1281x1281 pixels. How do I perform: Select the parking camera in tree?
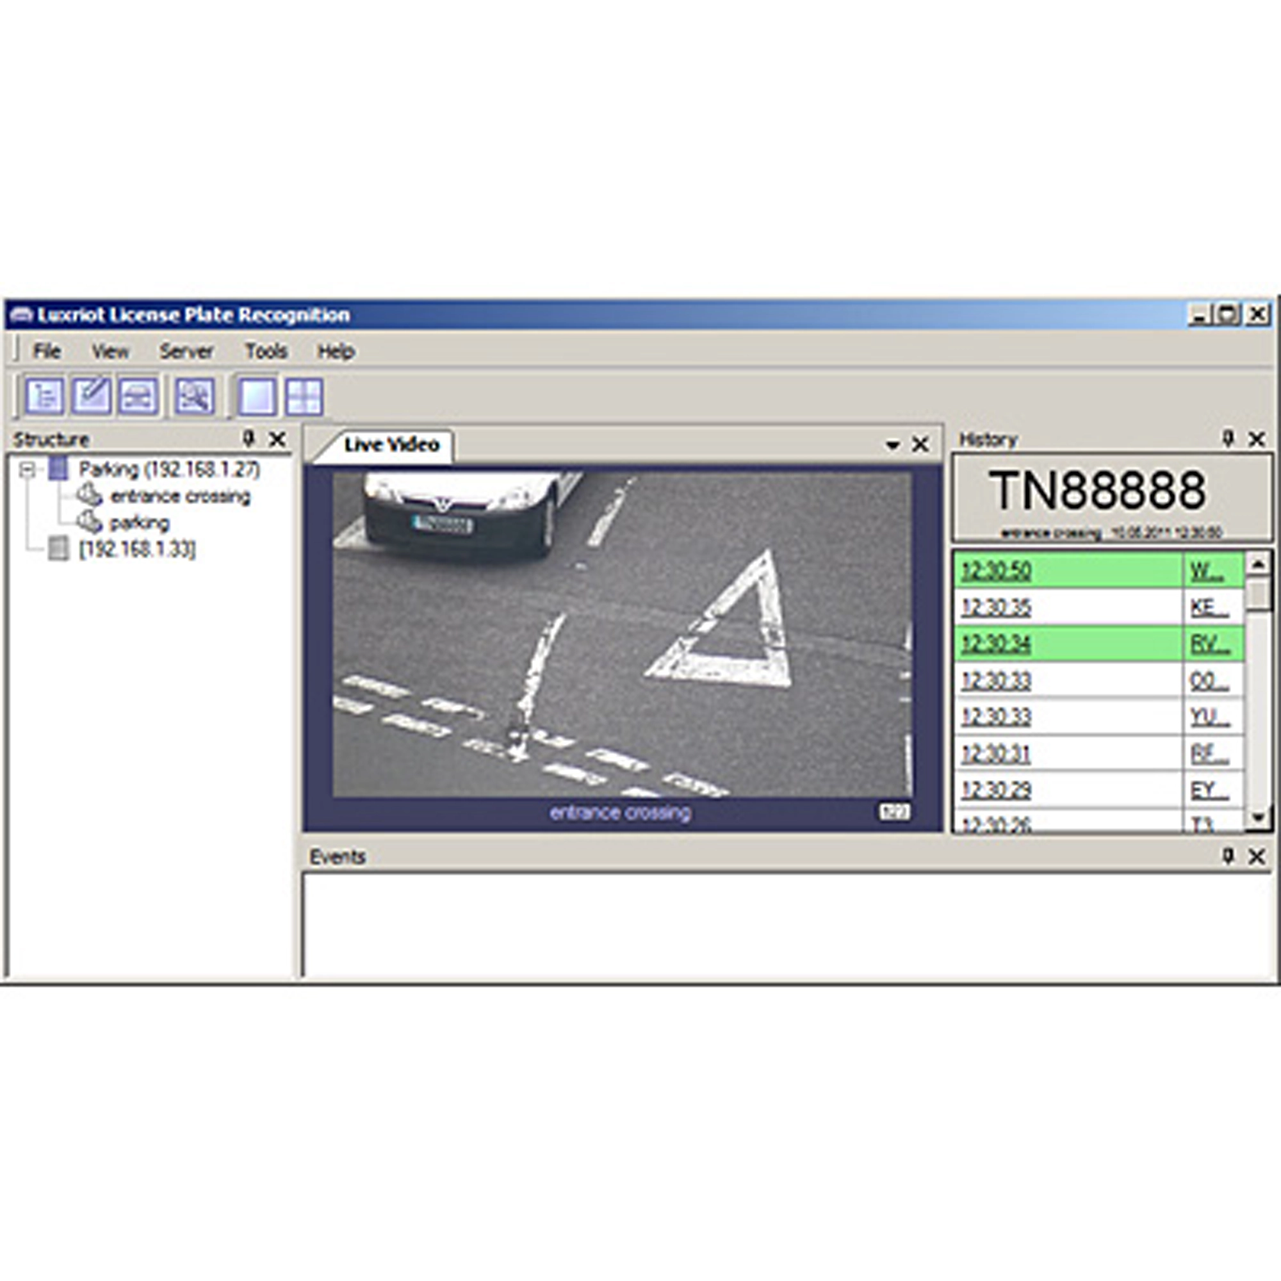(x=139, y=523)
